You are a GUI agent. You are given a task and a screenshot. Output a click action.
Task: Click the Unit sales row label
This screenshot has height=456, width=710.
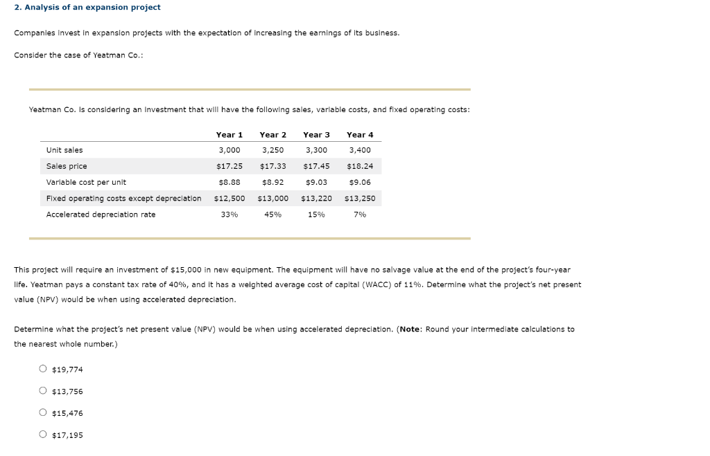tap(66, 149)
